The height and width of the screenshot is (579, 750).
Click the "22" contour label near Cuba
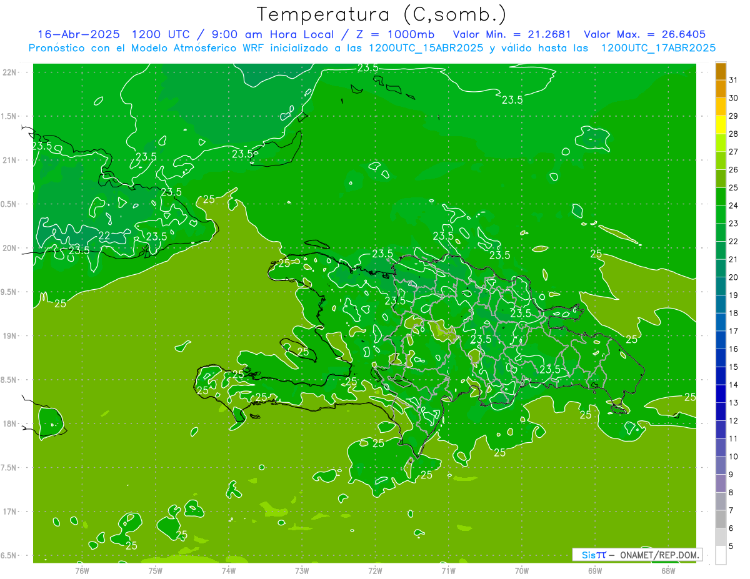(104, 235)
